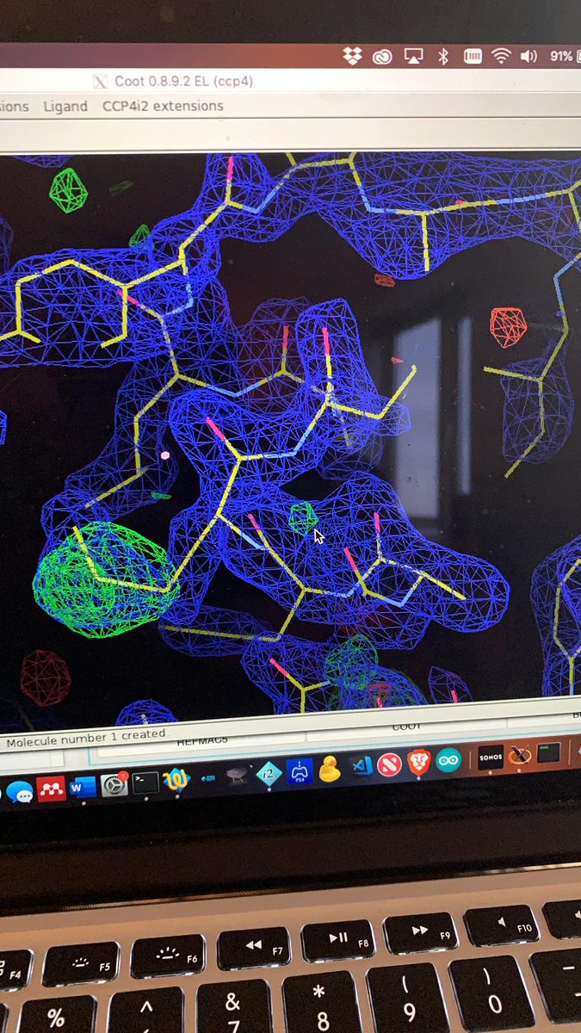Open System Preferences in the dock
This screenshot has width=581, height=1033.
(x=114, y=783)
